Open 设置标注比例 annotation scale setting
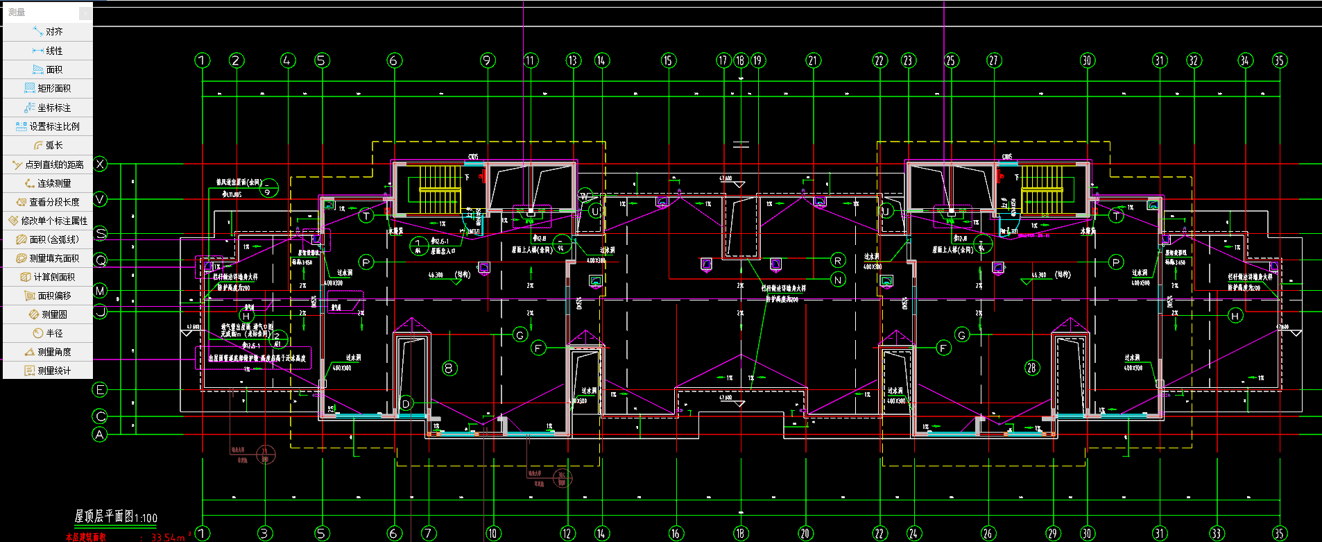This screenshot has height=542, width=1322. 48,126
